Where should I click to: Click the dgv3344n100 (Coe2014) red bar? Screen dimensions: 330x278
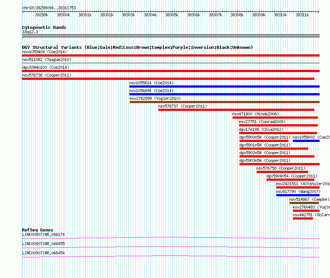pos(171,71)
